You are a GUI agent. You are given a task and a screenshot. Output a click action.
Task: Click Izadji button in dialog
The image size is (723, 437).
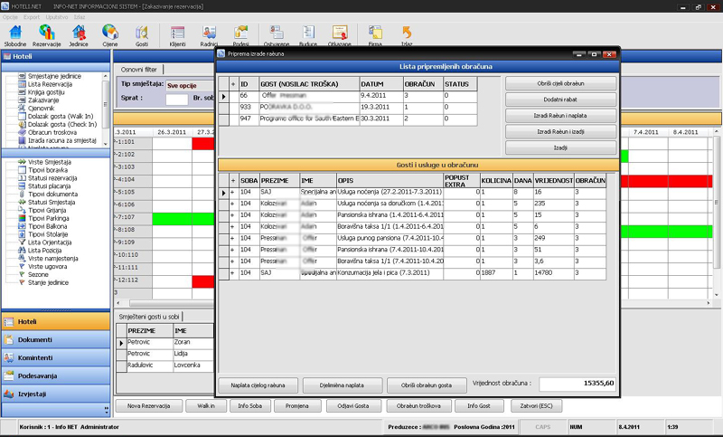tap(560, 147)
